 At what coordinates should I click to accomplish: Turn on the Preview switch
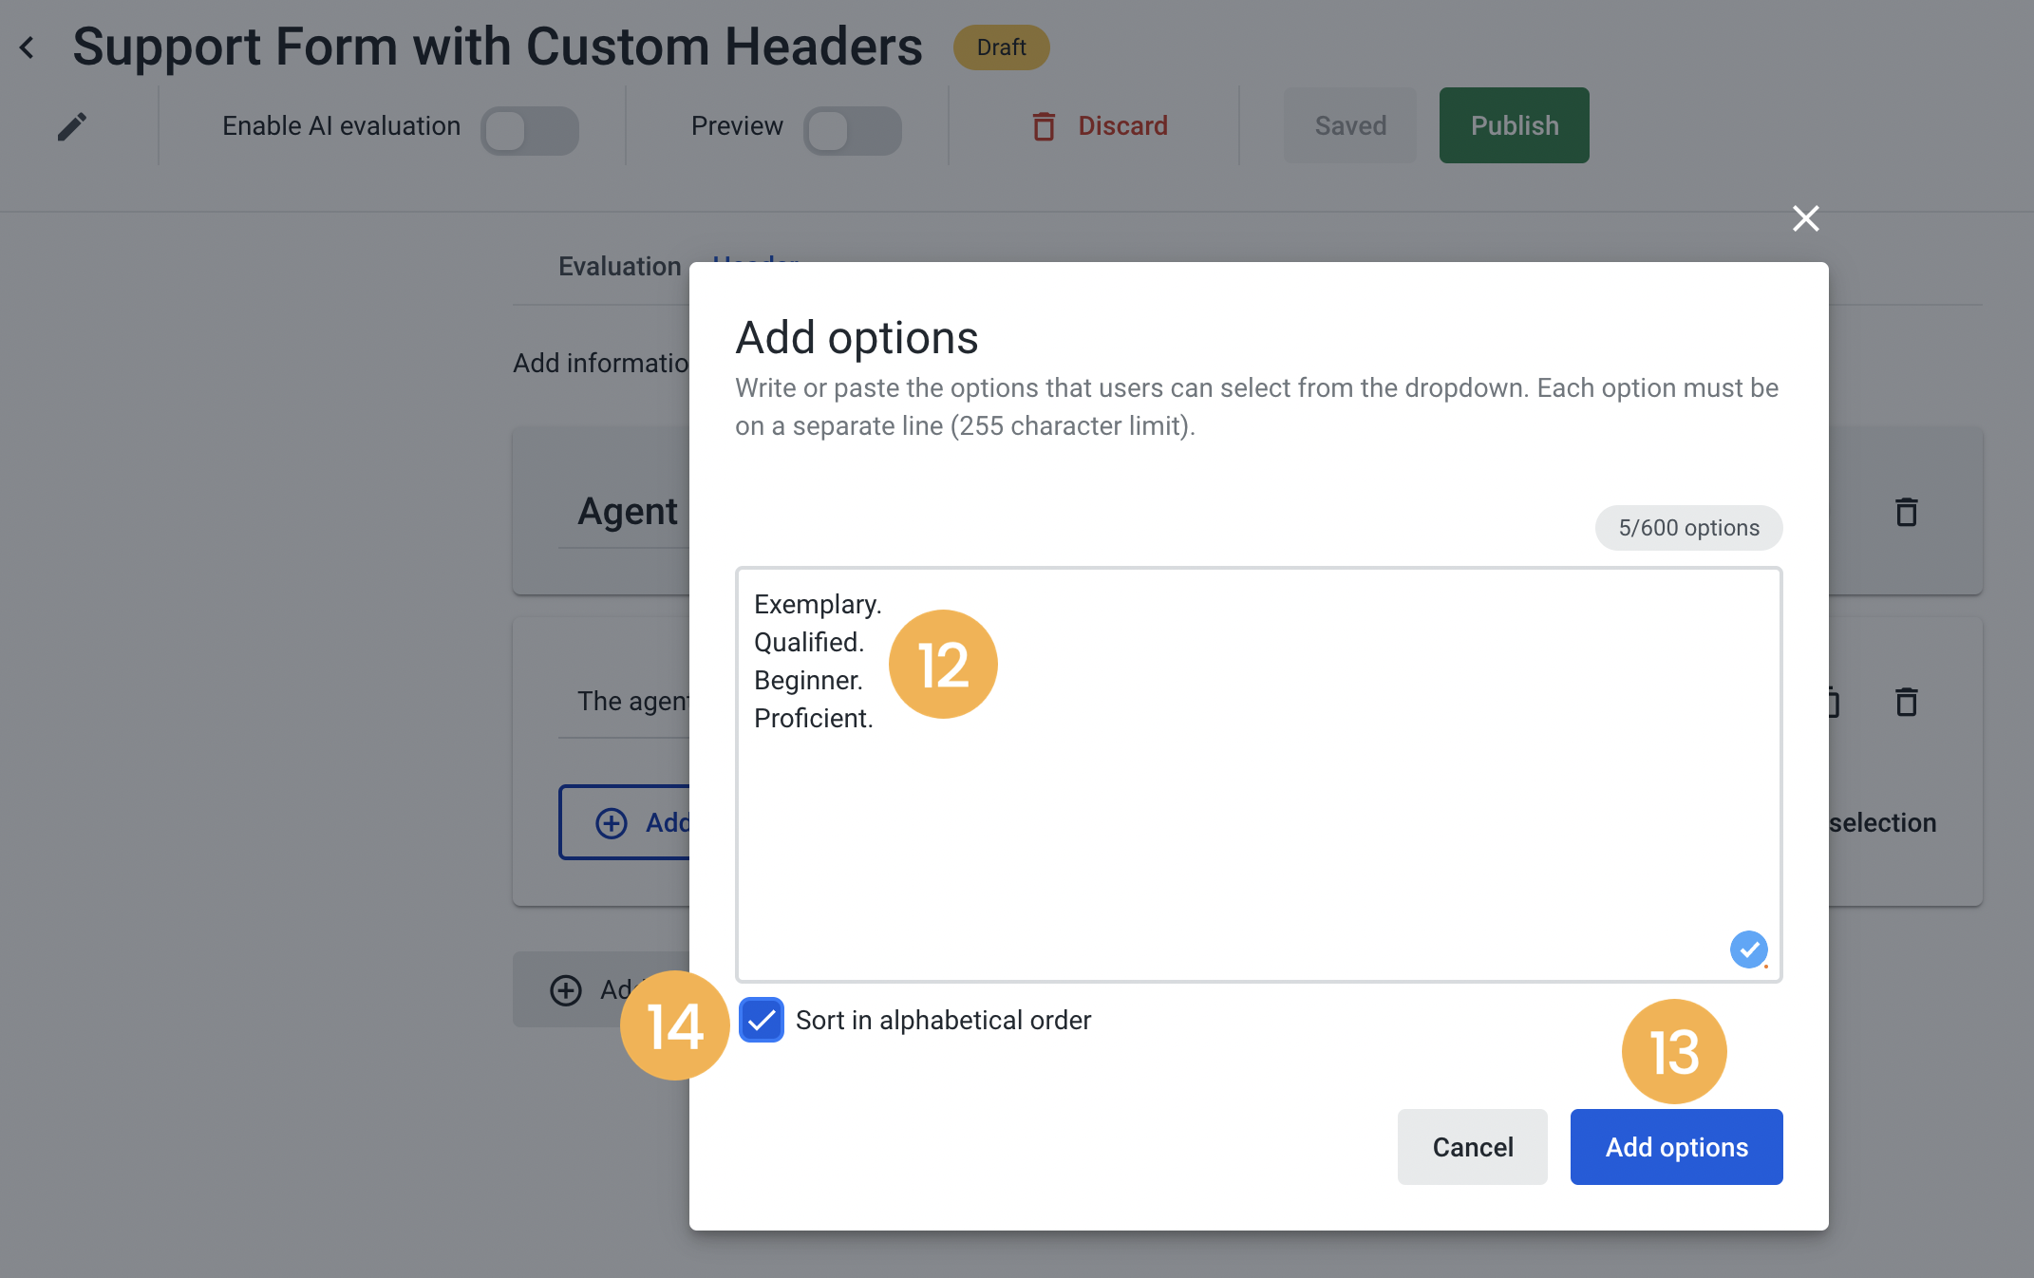[x=852, y=130]
